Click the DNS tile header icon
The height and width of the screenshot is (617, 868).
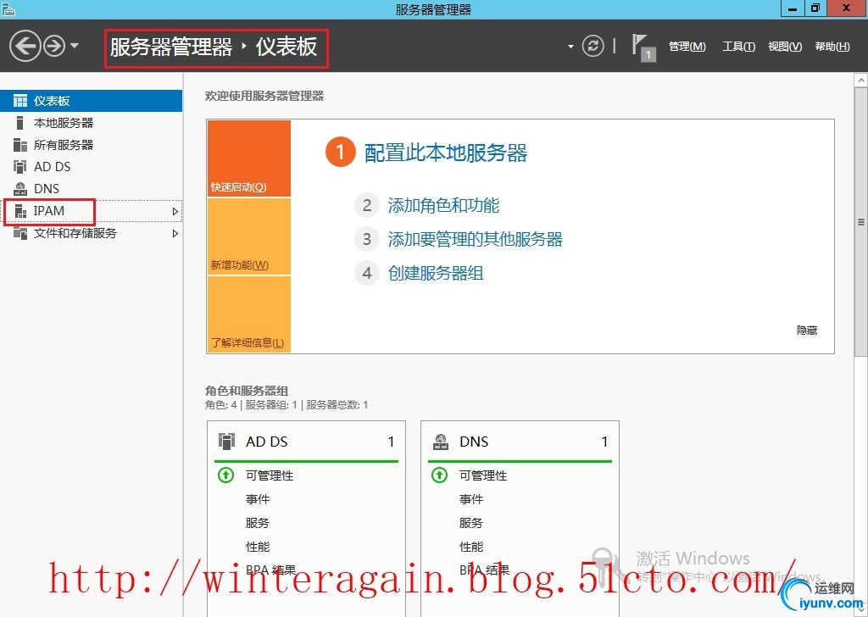tap(441, 441)
